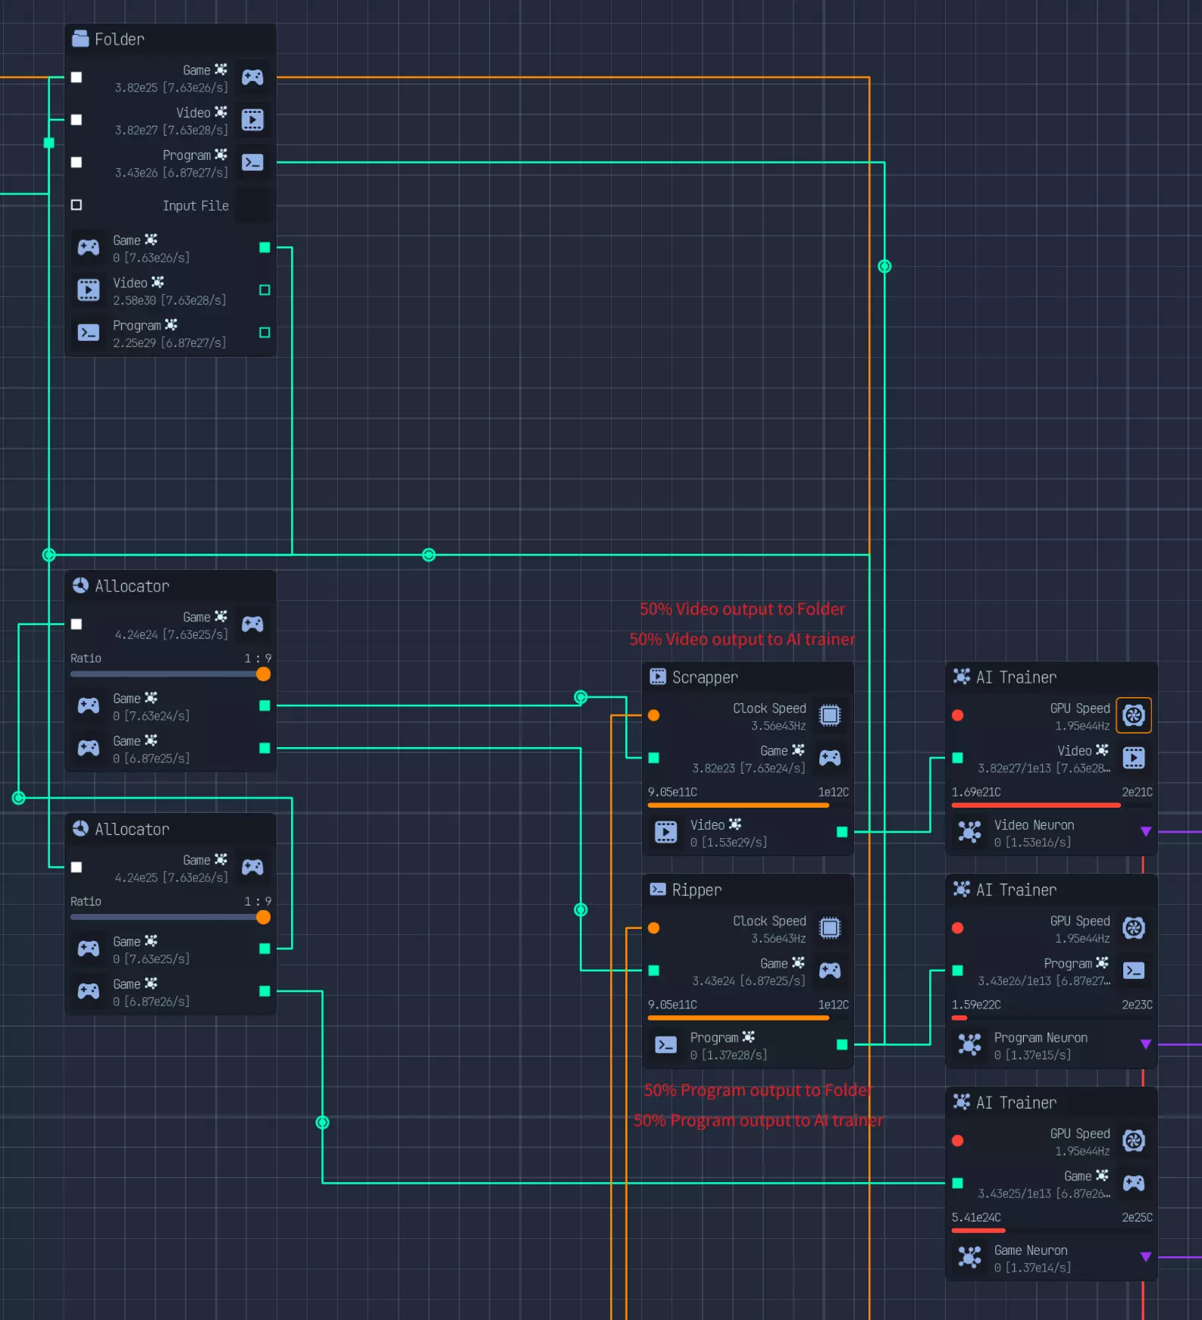Click the Ripper Clock Speed chip icon
This screenshot has height=1320, width=1202.
point(830,928)
